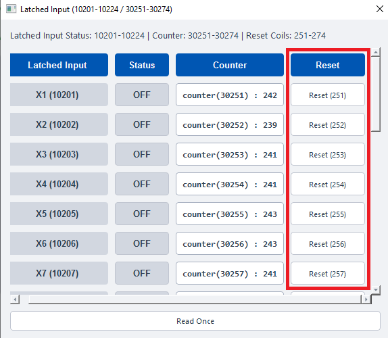Click the horizontal scrollbar thumb

[195, 299]
